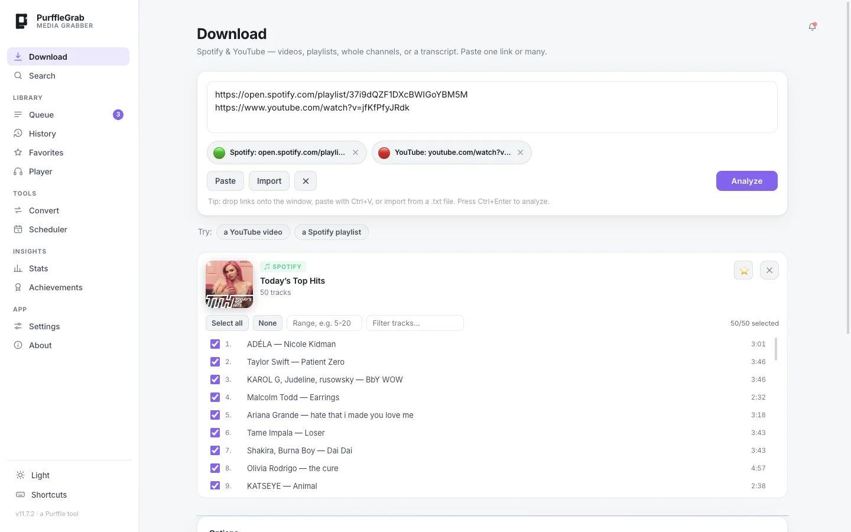Uncheck track 6 Tame Impala — Loser
Image resolution: width=851 pixels, height=532 pixels.
tap(215, 433)
